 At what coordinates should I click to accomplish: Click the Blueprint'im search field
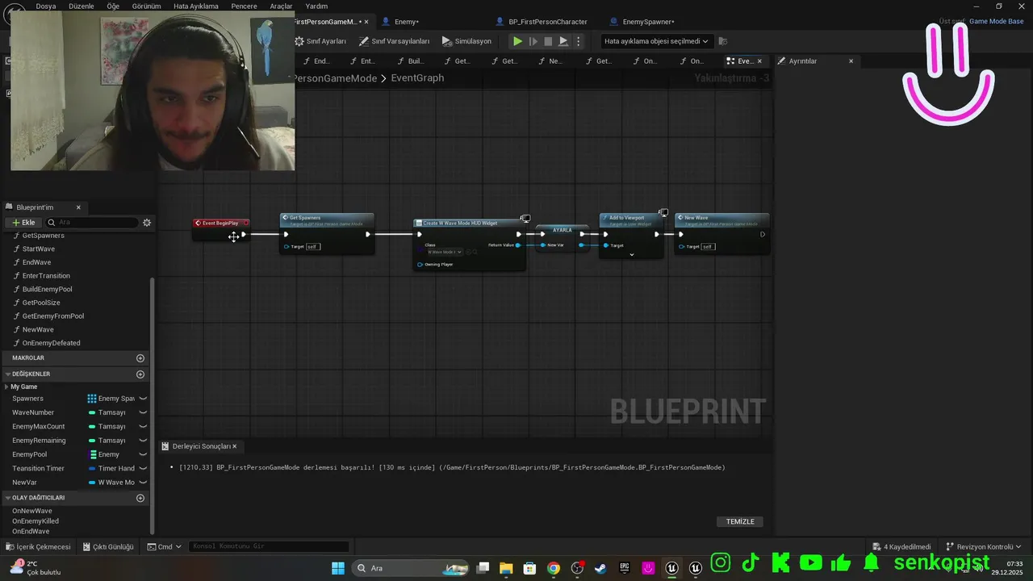pyautogui.click(x=92, y=223)
